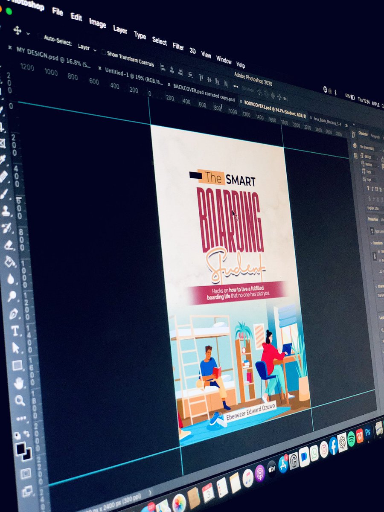
Task: Open the Calendar app in the Dock
Action: [x=207, y=492]
